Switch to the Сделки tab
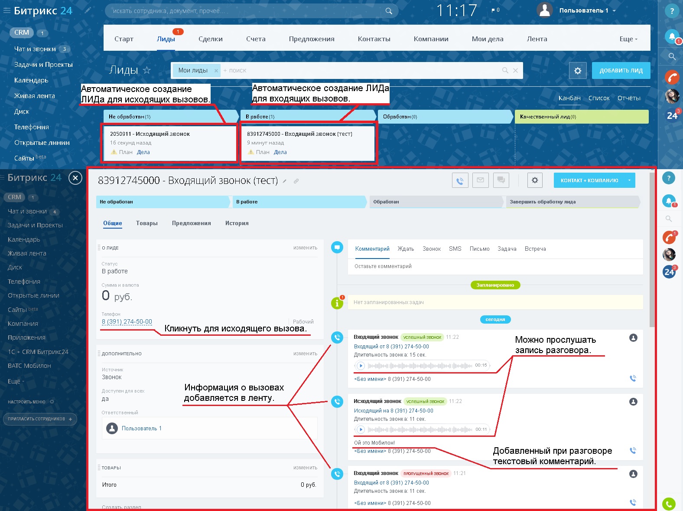The height and width of the screenshot is (511, 683). coord(211,39)
